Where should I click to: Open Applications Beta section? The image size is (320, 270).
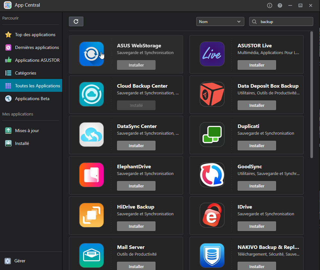click(31, 99)
